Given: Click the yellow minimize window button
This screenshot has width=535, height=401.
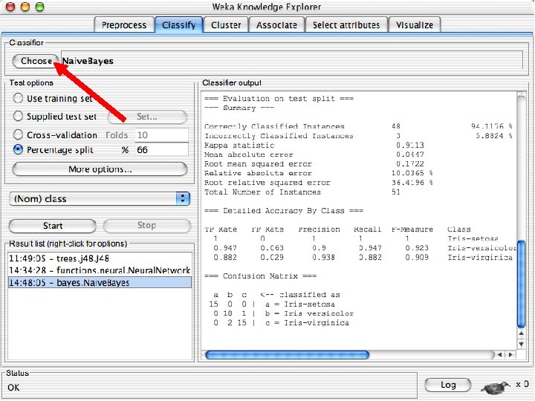Looking at the screenshot, I should [x=25, y=7].
